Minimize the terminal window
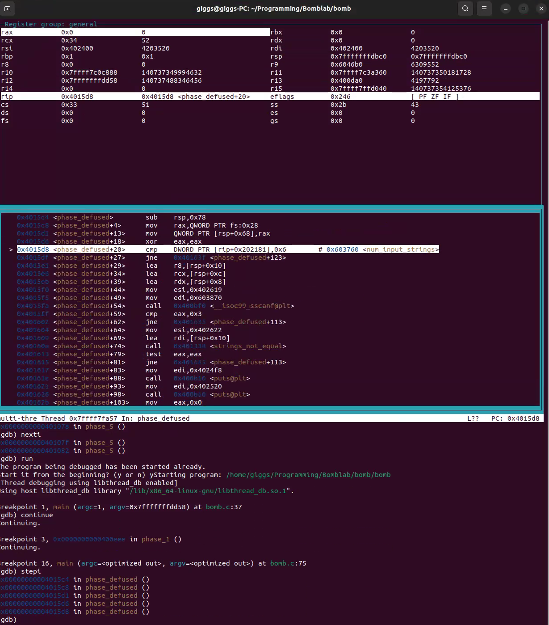Screen dimensions: 549x625 505,8
